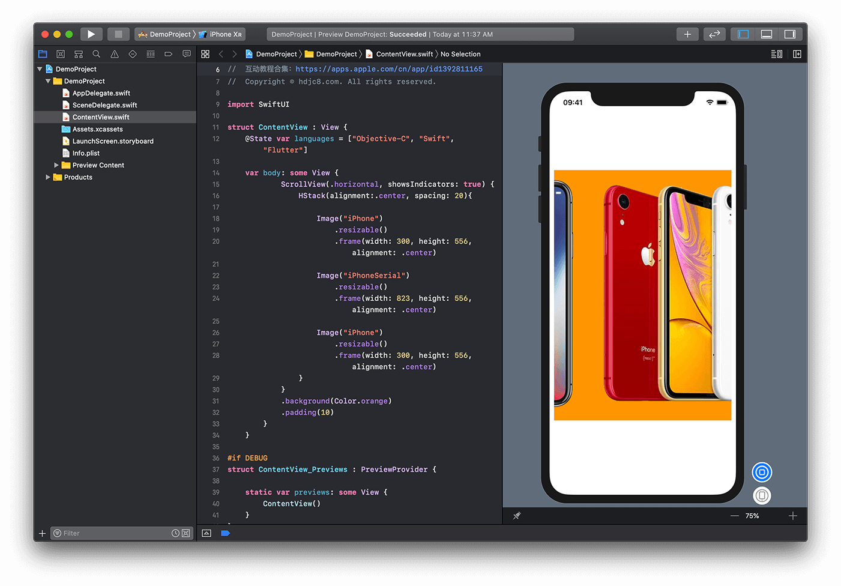Collapse the DemoProject group folder
Image resolution: width=841 pixels, height=586 pixels.
(x=48, y=81)
